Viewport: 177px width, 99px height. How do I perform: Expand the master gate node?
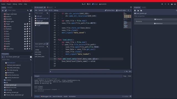coord(3,21)
